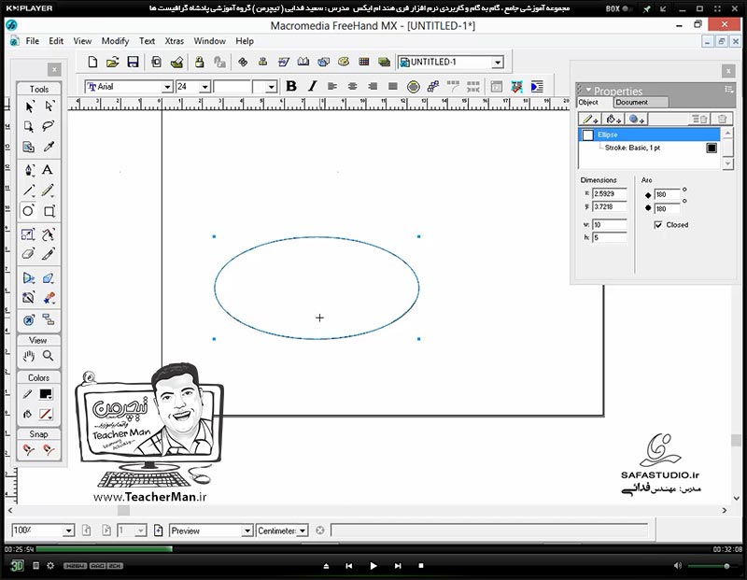747x580 pixels.
Task: Open the Modify menu
Action: pos(115,41)
